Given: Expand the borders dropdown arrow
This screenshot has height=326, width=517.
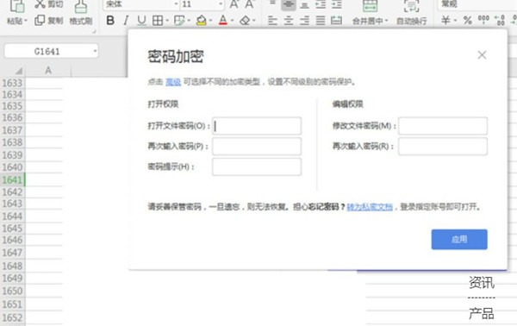Looking at the screenshot, I should click(x=167, y=21).
